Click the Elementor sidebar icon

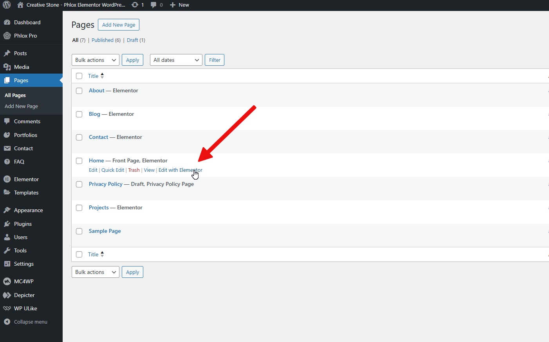click(7, 179)
